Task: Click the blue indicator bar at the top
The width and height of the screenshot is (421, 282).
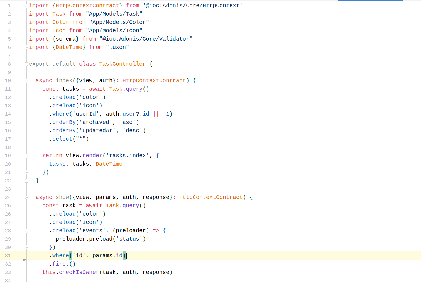Action: tap(370, 1)
